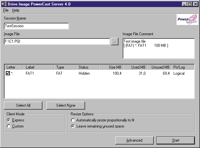Click the Image File Comment text box
Image resolution: width=200 pixels, height=148 pixels.
[x=159, y=48]
